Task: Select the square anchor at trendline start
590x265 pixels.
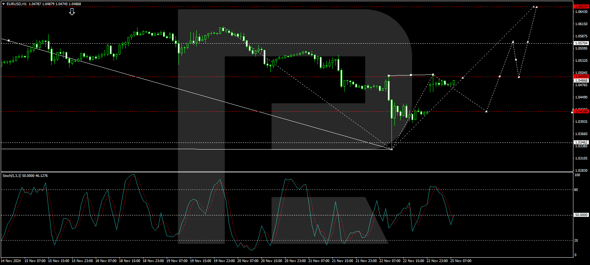Action: [x=9, y=40]
